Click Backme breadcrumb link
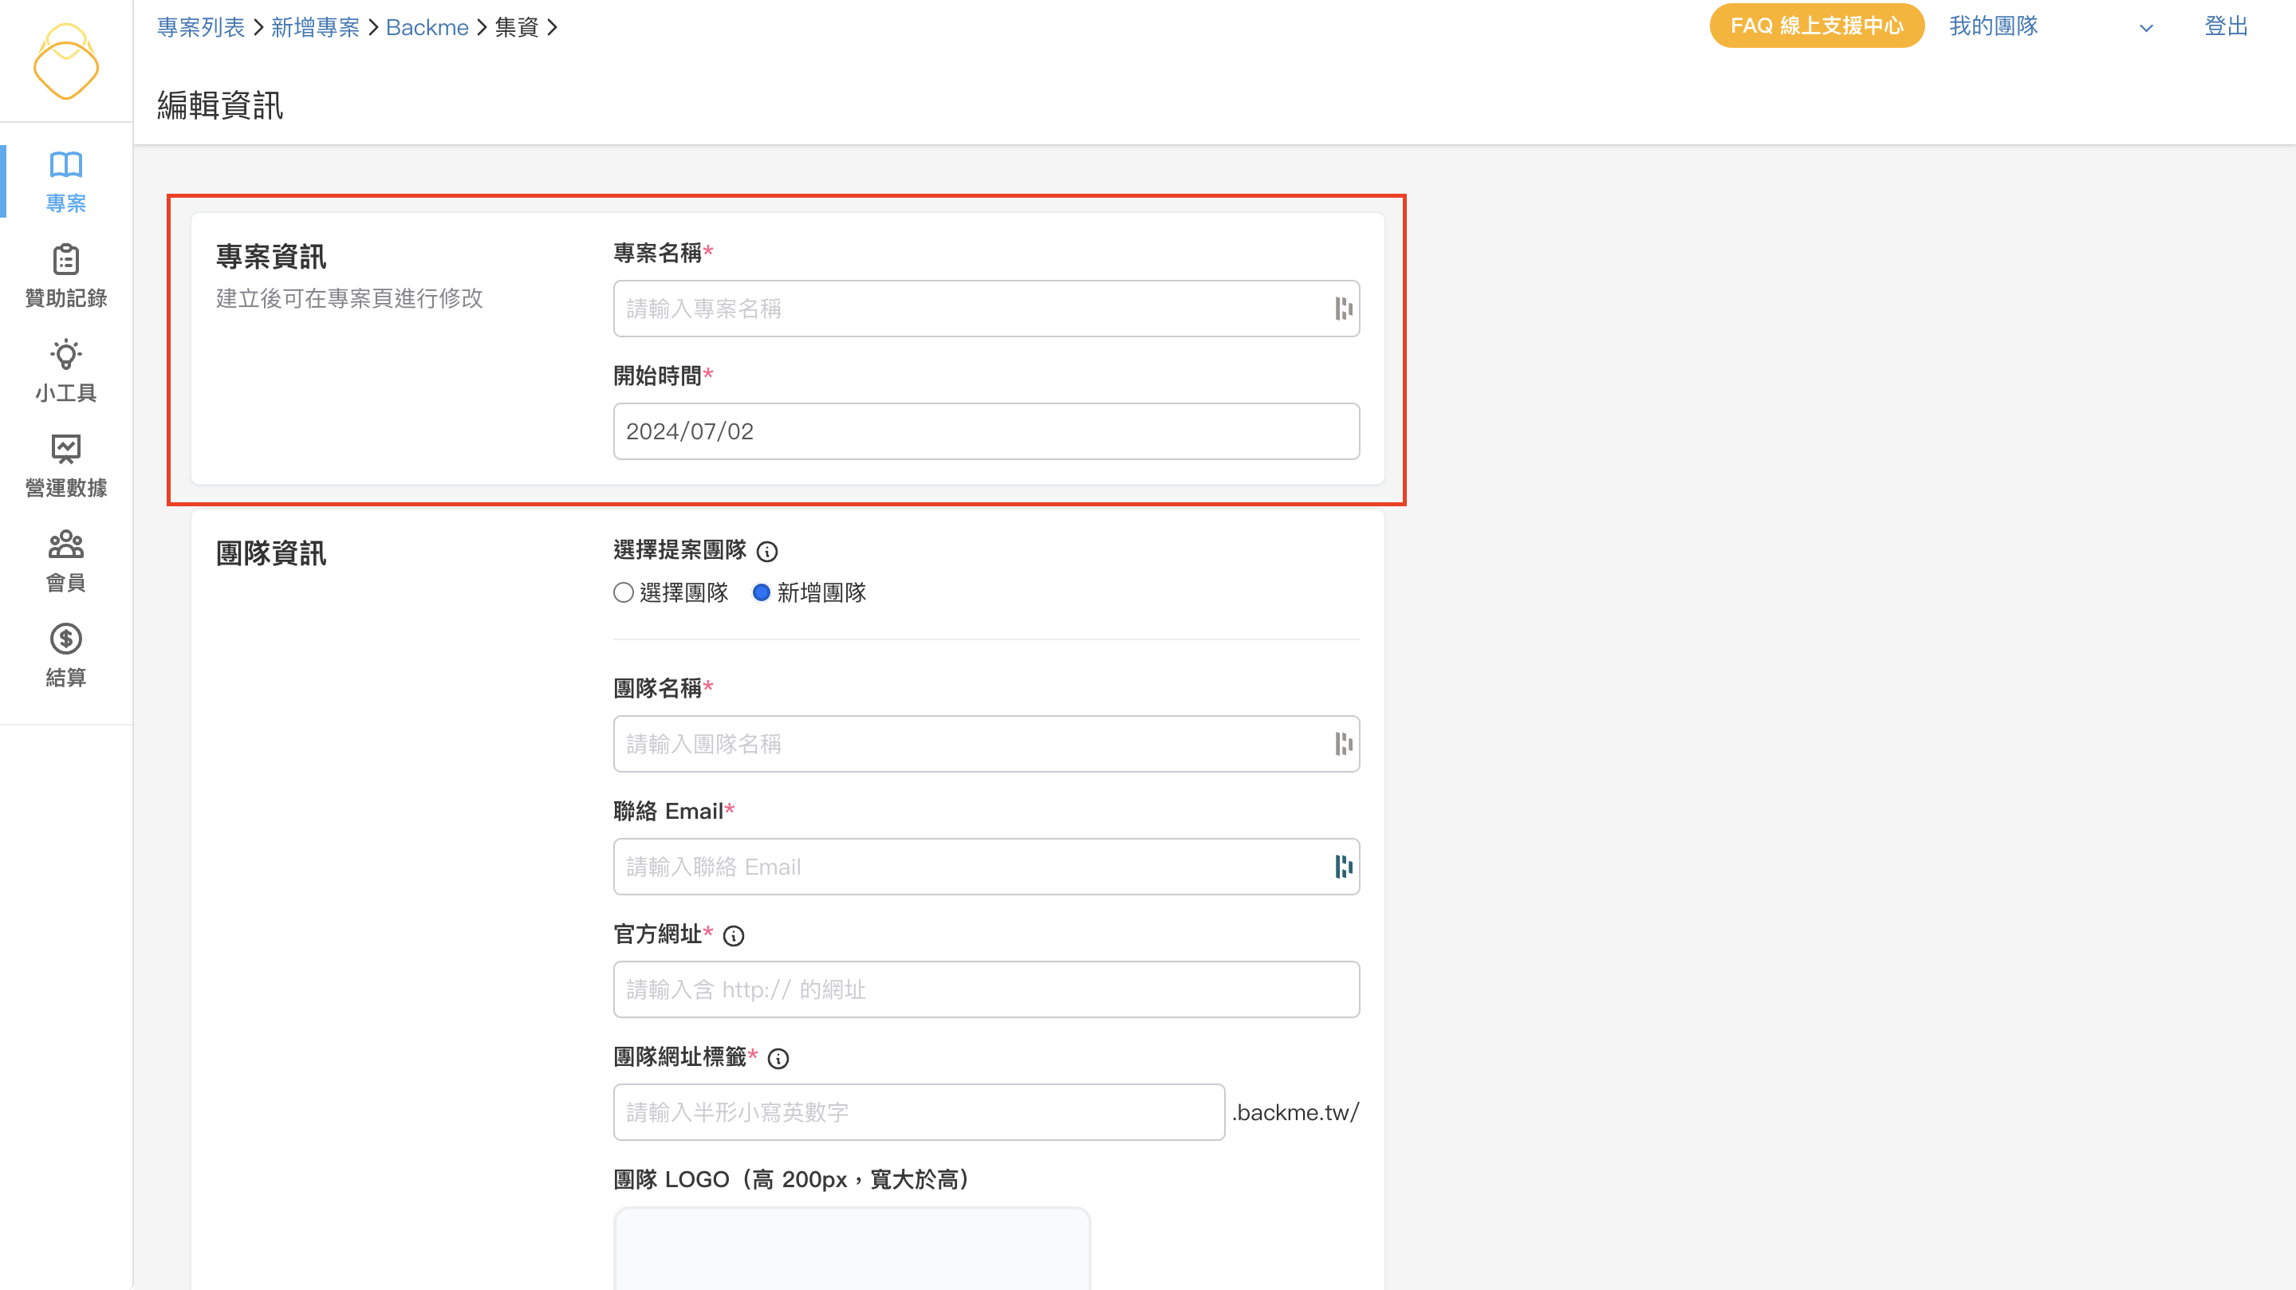Image resolution: width=2296 pixels, height=1290 pixels. click(427, 28)
